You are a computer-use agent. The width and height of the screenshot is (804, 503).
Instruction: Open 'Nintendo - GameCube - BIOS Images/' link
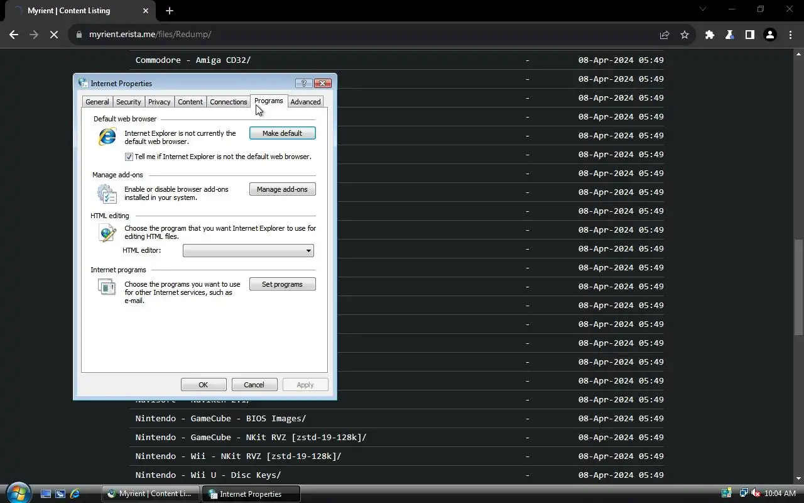(x=221, y=418)
